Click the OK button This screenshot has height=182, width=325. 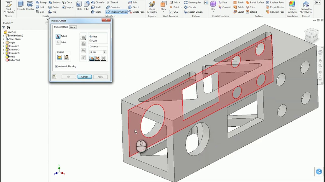click(69, 77)
